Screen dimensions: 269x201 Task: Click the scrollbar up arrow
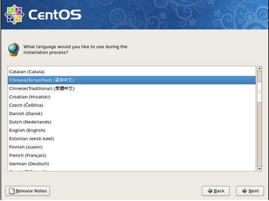pos(259,68)
